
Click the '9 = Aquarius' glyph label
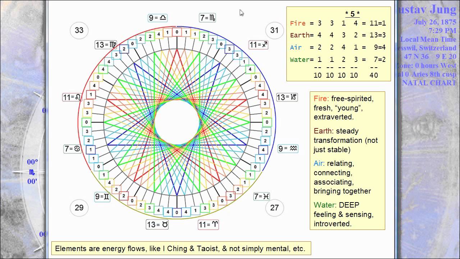tap(288, 148)
